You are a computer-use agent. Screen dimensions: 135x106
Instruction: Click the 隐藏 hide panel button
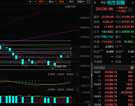click(x=81, y=2)
